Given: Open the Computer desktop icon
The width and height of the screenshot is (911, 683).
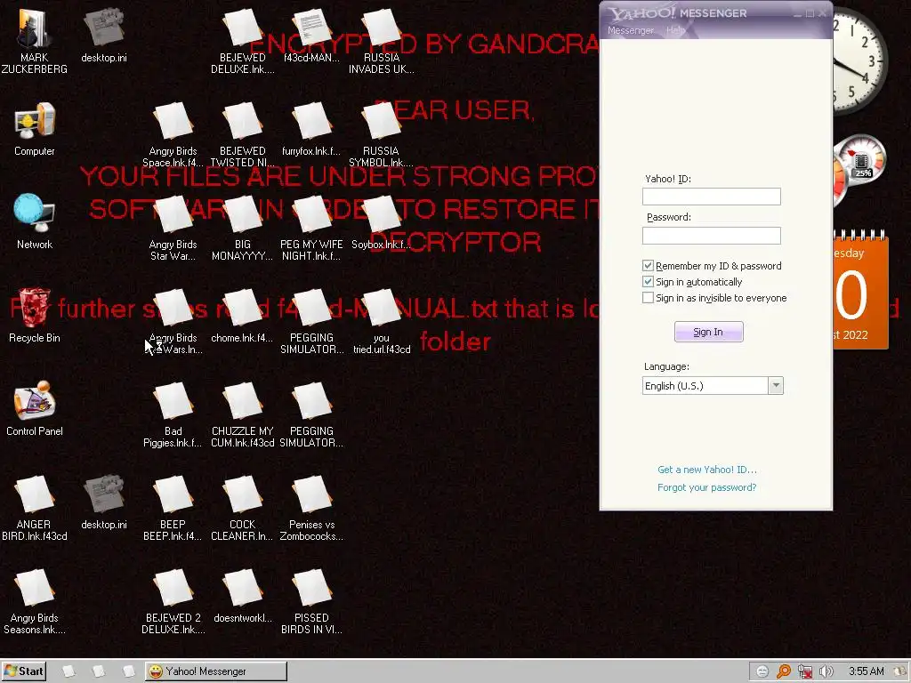Looking at the screenshot, I should [35, 129].
